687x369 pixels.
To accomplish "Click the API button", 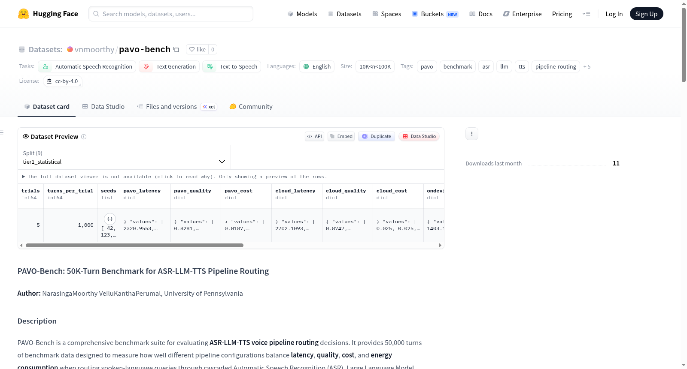I will (x=314, y=136).
